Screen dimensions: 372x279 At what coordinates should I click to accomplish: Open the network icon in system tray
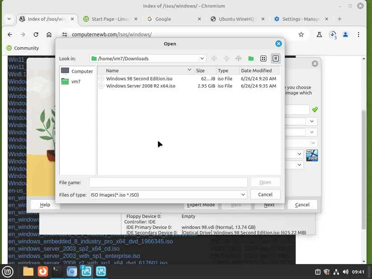pyautogui.click(x=336, y=272)
